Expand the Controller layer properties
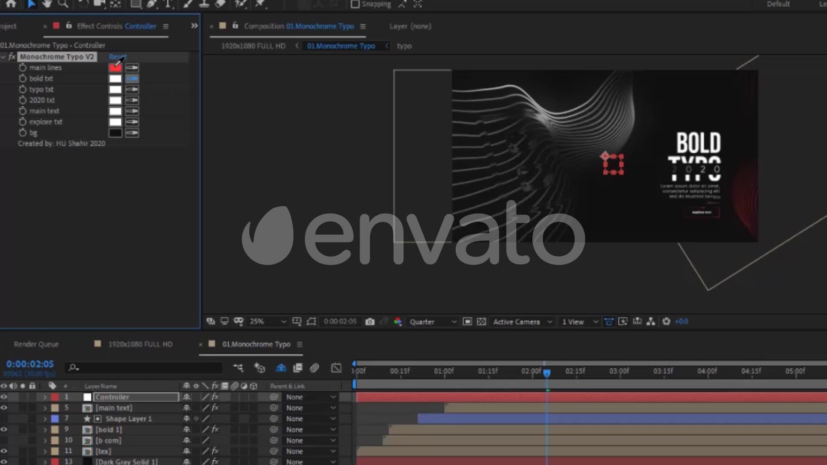Viewport: 827px width, 465px height. point(45,397)
